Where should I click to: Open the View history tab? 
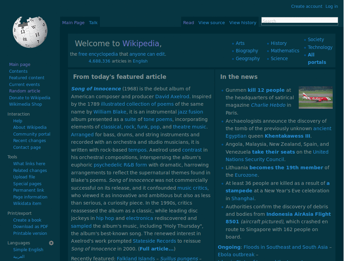[243, 23]
